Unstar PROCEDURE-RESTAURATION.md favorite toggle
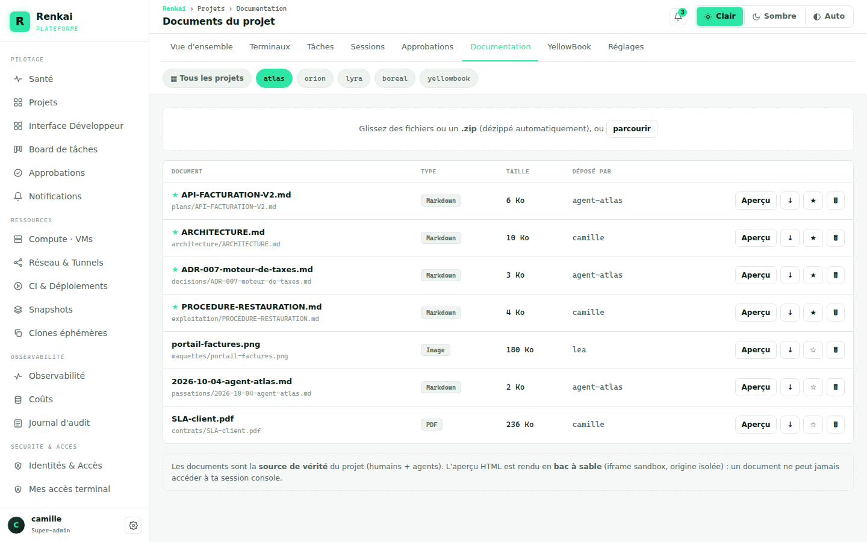The image size is (867, 542). 813,313
